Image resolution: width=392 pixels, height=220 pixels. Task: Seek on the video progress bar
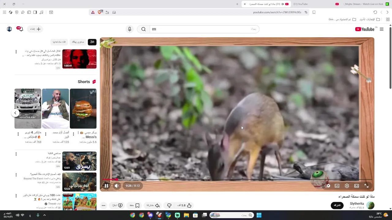click(x=237, y=180)
